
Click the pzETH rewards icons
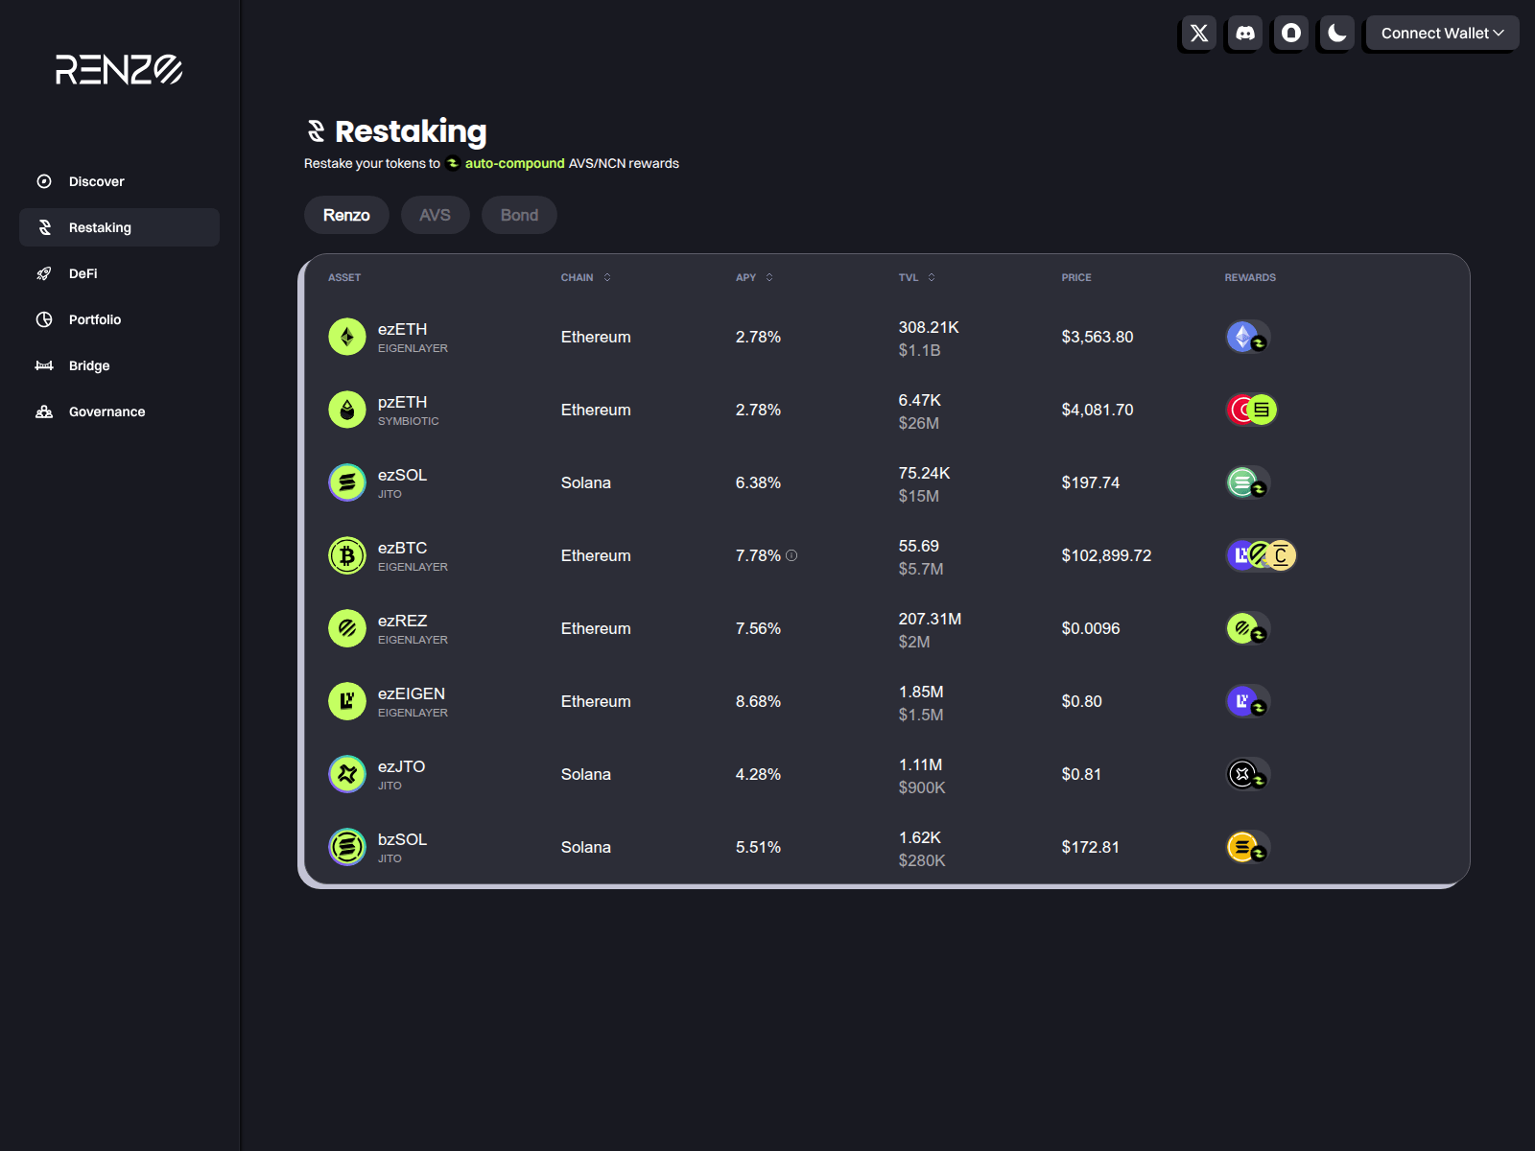tap(1251, 410)
